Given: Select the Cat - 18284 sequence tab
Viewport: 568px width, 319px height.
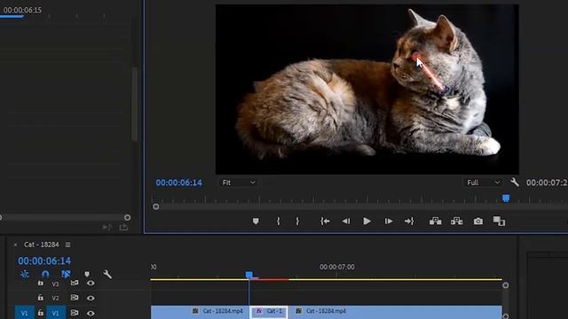Looking at the screenshot, I should pyautogui.click(x=42, y=245).
